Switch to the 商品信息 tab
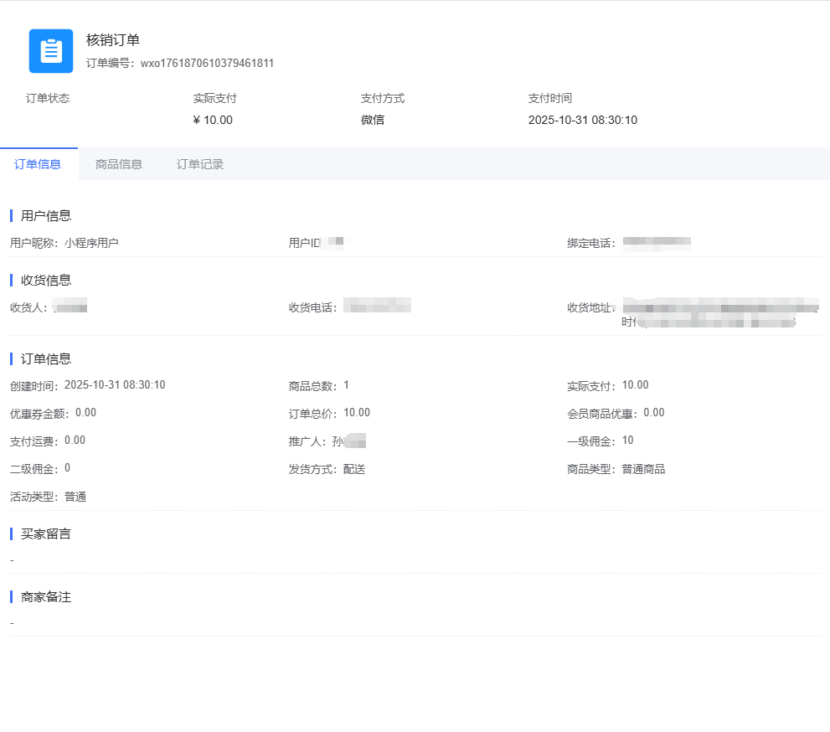The width and height of the screenshot is (830, 732). 117,163
